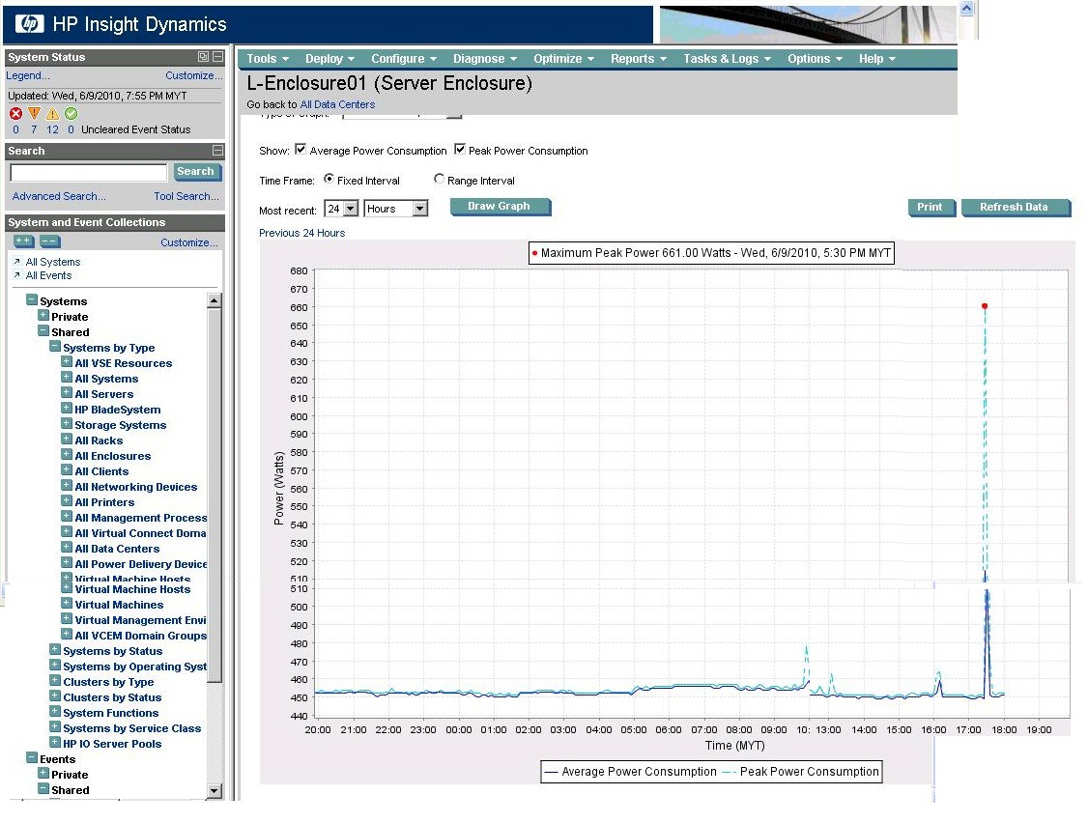Viewport: 1088px width, 823px height.
Task: Select System Functions in the tree
Action: 111,713
